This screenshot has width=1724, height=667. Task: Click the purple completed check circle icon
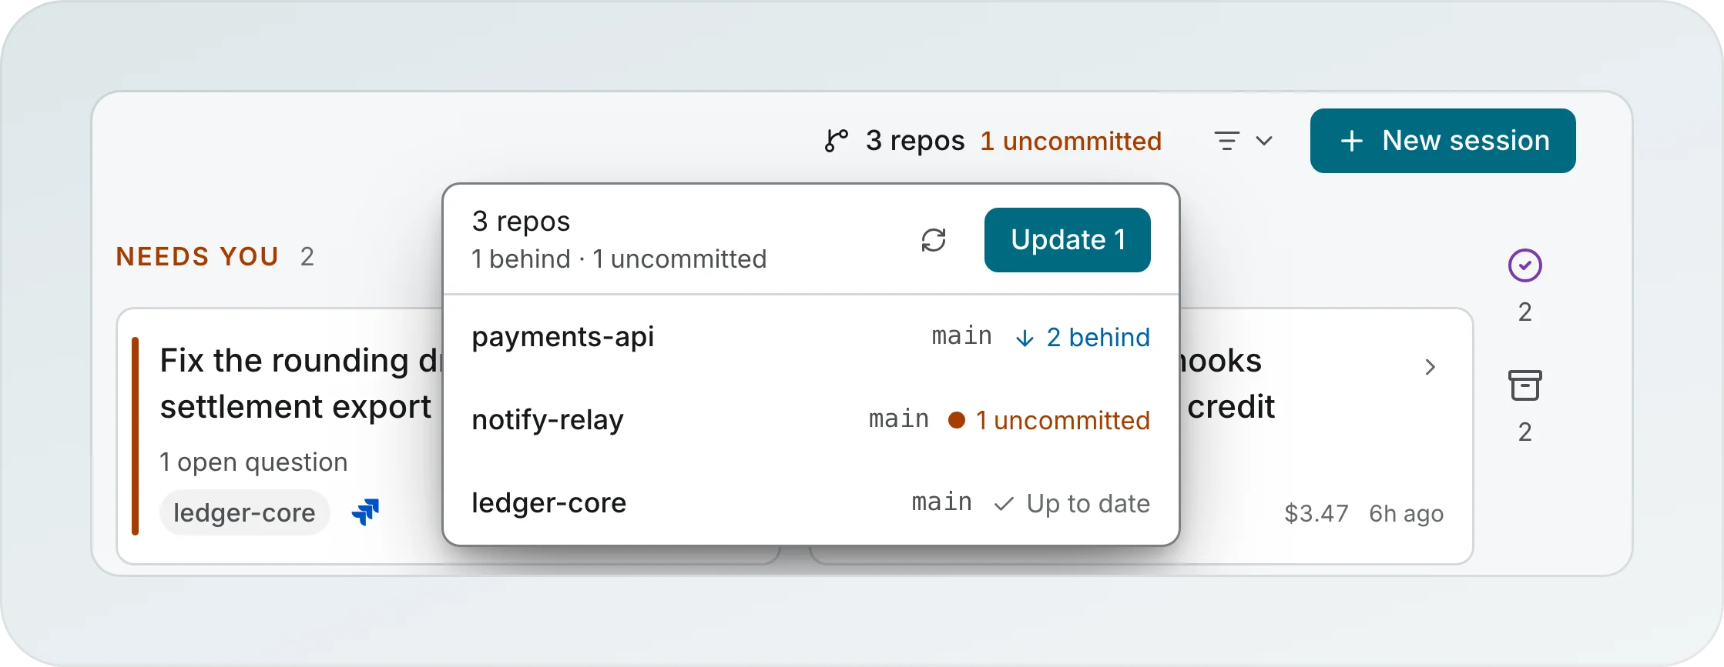click(x=1524, y=265)
